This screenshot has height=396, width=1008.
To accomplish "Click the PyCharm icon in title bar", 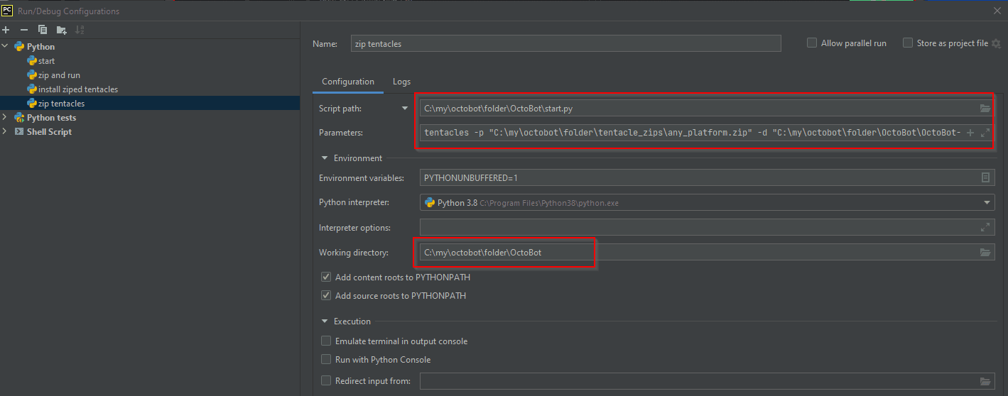I will click(x=6, y=11).
